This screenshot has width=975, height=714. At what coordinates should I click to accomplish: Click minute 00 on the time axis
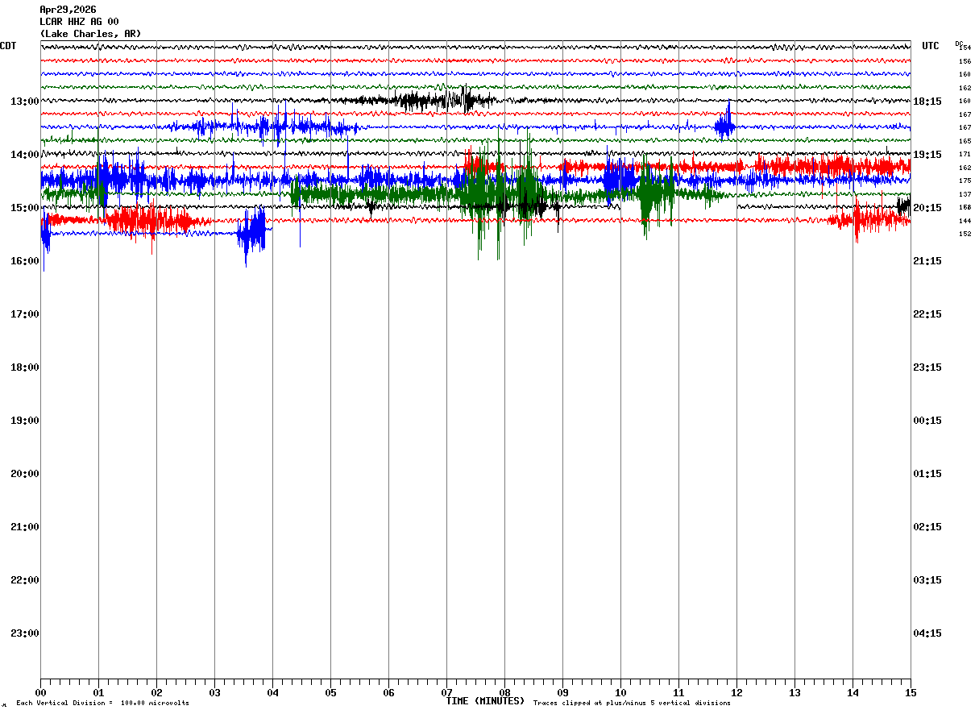pos(40,693)
